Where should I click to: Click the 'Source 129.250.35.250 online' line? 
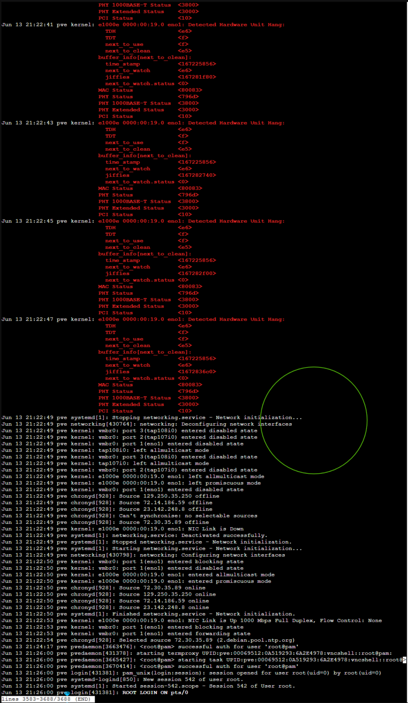pos(109,594)
